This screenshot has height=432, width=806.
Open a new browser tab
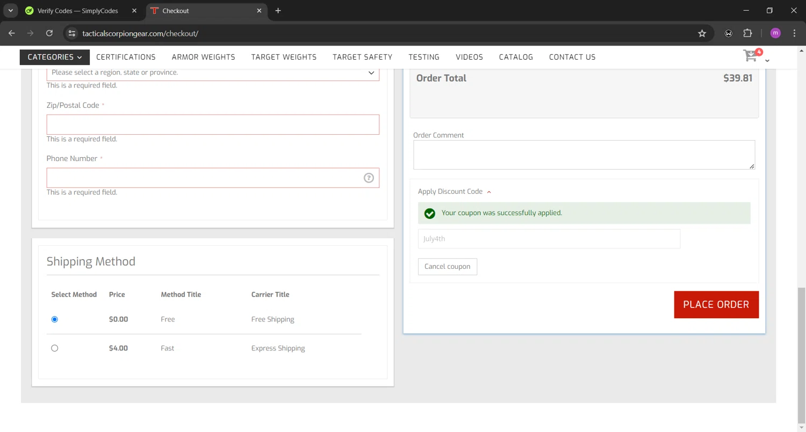[278, 11]
